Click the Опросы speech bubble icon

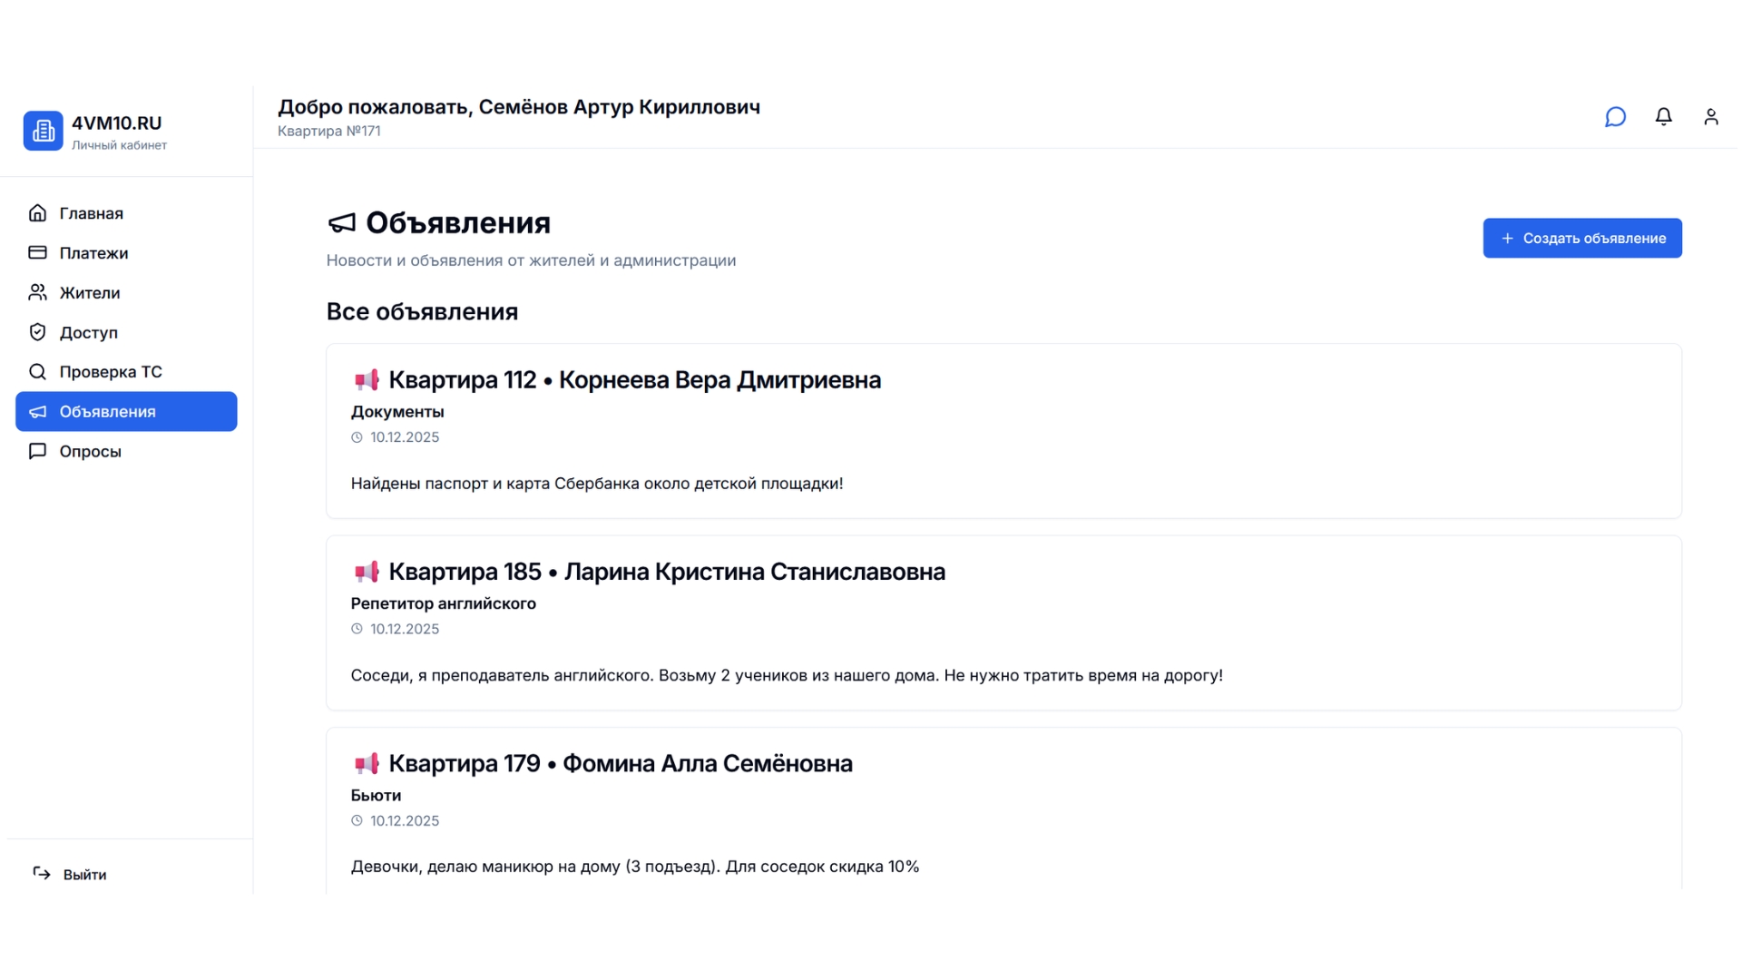coord(37,451)
